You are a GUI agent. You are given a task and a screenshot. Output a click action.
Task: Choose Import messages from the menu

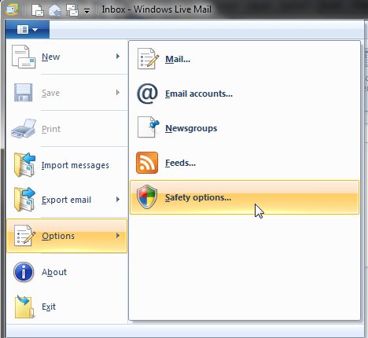coord(67,165)
